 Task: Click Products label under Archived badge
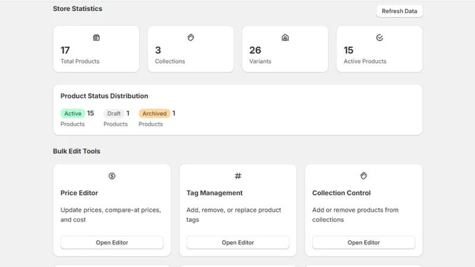coord(151,124)
